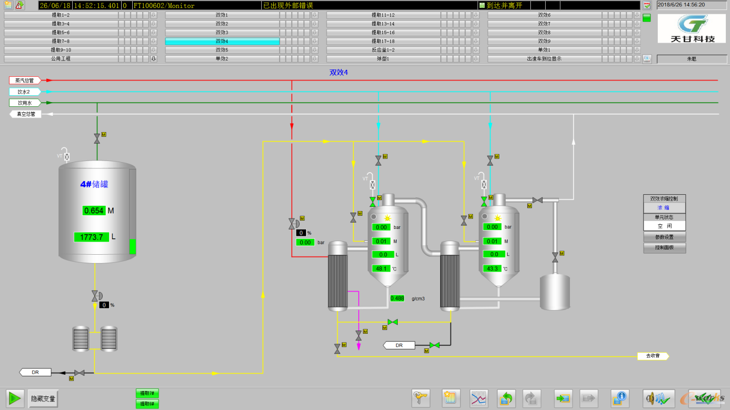This screenshot has height=410, width=730.
Task: Click the valve on the magenta condensate line
Action: [359, 335]
